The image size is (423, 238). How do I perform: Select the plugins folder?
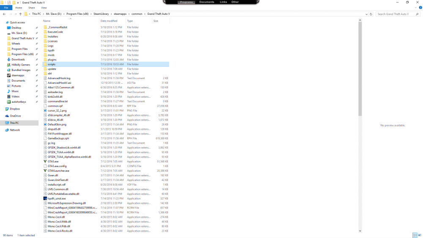coord(52,60)
